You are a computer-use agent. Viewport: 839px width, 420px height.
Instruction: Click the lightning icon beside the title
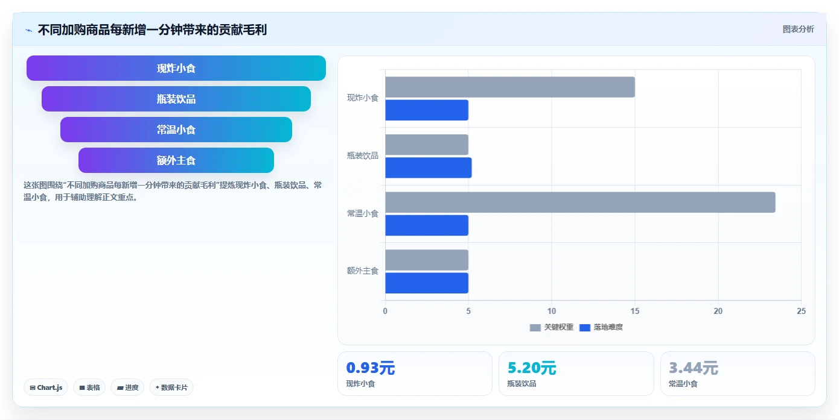pyautogui.click(x=28, y=30)
